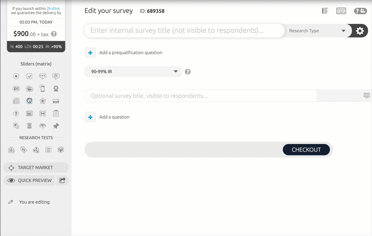Select the checkbox question type icon
The width and height of the screenshot is (372, 236).
(29, 76)
